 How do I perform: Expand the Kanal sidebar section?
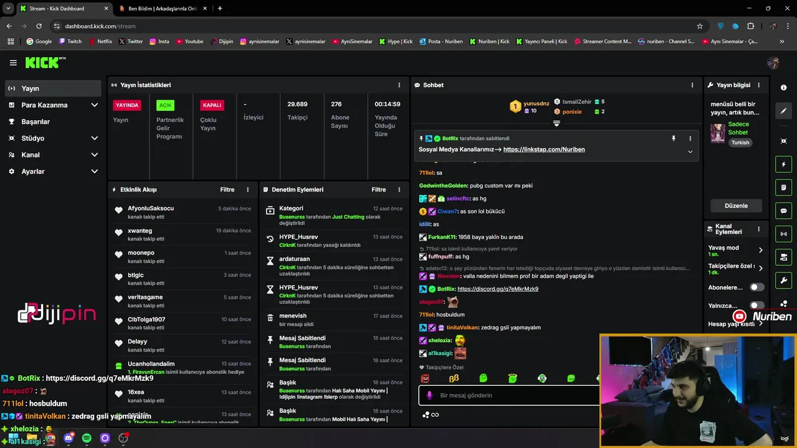pyautogui.click(x=95, y=155)
